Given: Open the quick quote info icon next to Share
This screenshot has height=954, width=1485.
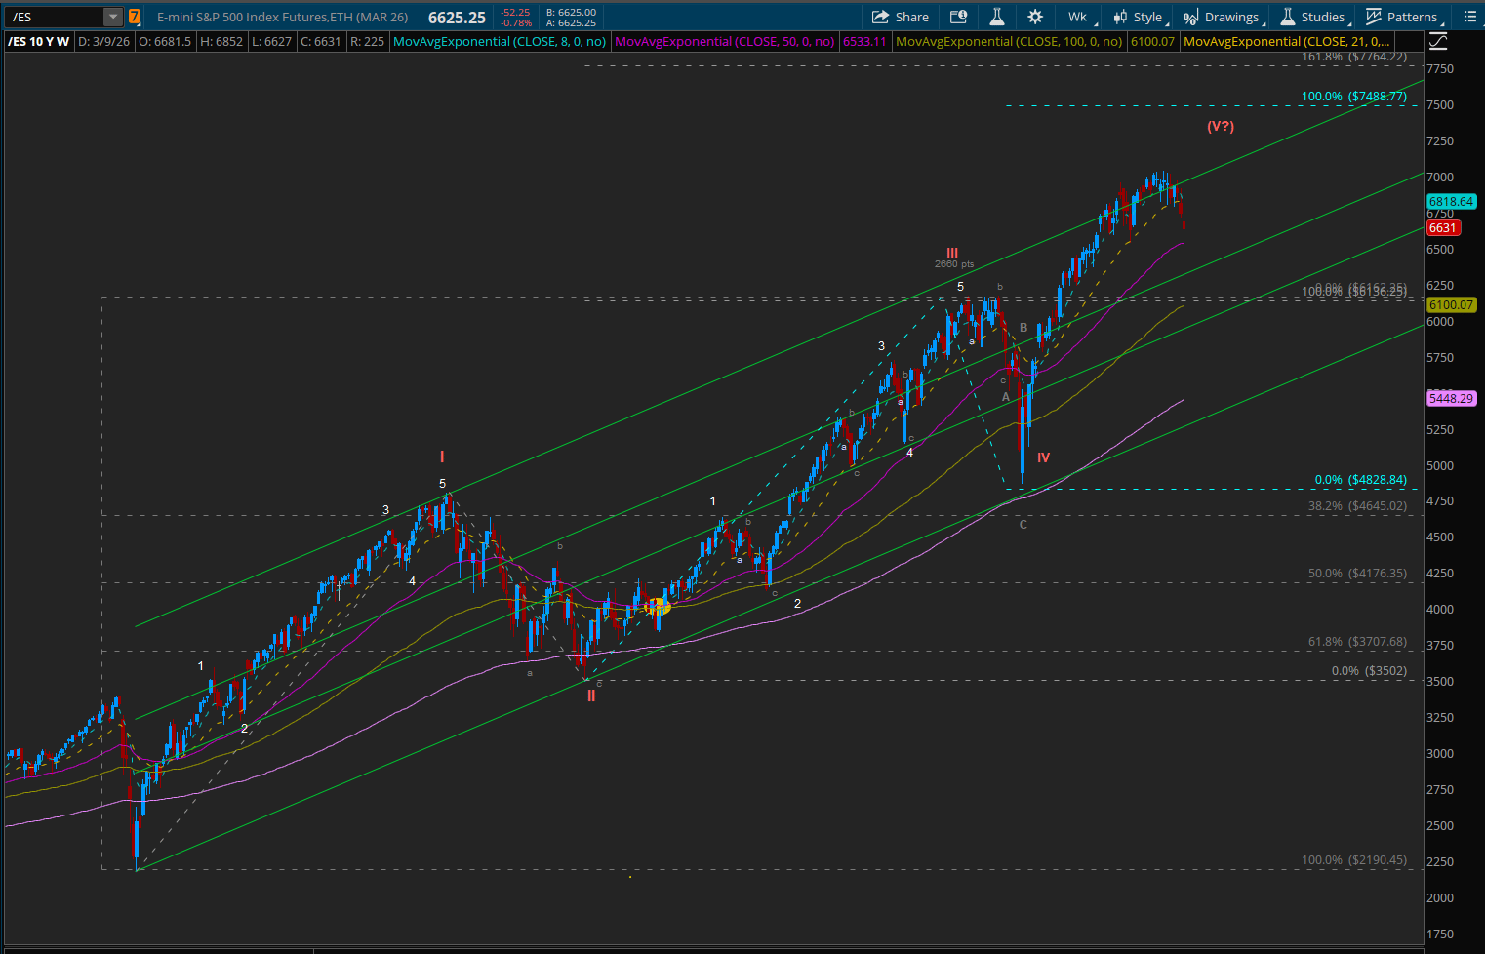Looking at the screenshot, I should click(x=958, y=17).
